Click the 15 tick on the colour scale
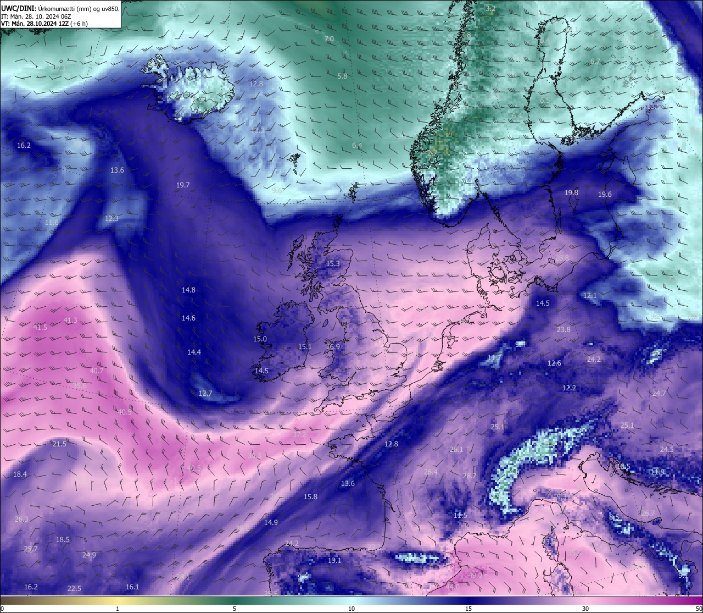Image resolution: width=703 pixels, height=613 pixels. 468,609
